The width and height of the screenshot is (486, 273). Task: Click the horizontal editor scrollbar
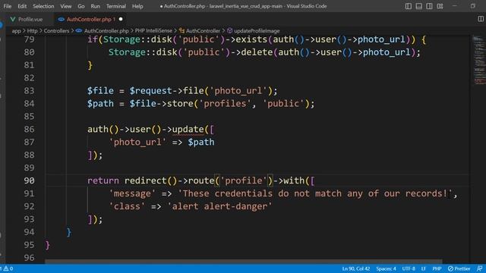pos(244,262)
